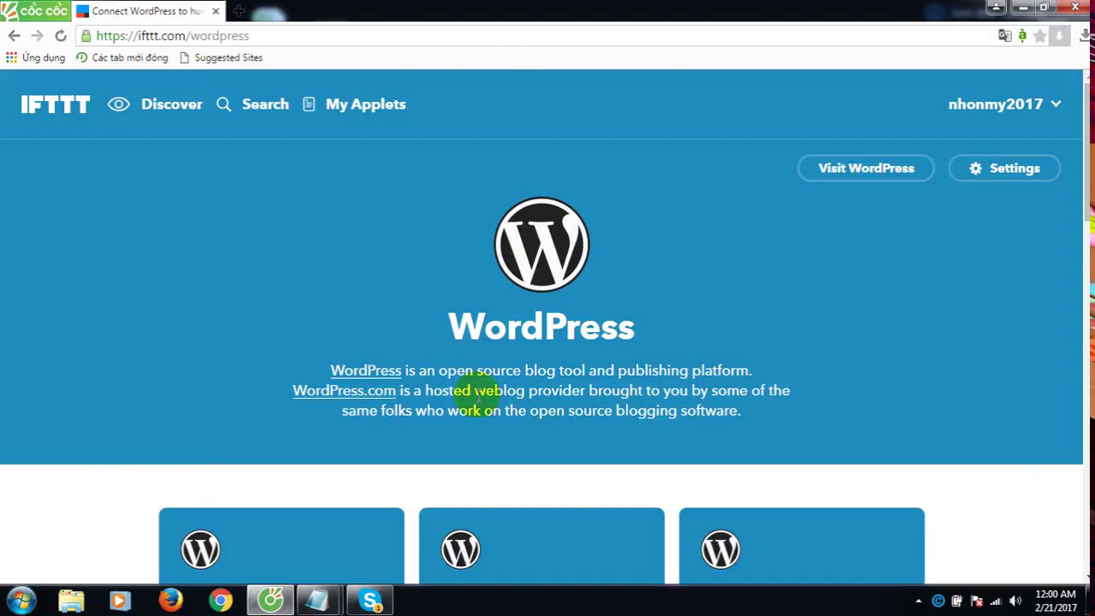Click the Visit WordPress button

click(x=866, y=169)
